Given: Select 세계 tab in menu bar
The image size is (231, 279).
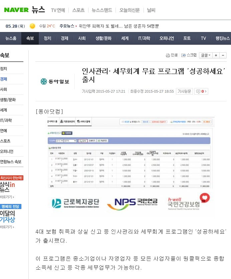Looking at the screenshot, I should 125,38.
